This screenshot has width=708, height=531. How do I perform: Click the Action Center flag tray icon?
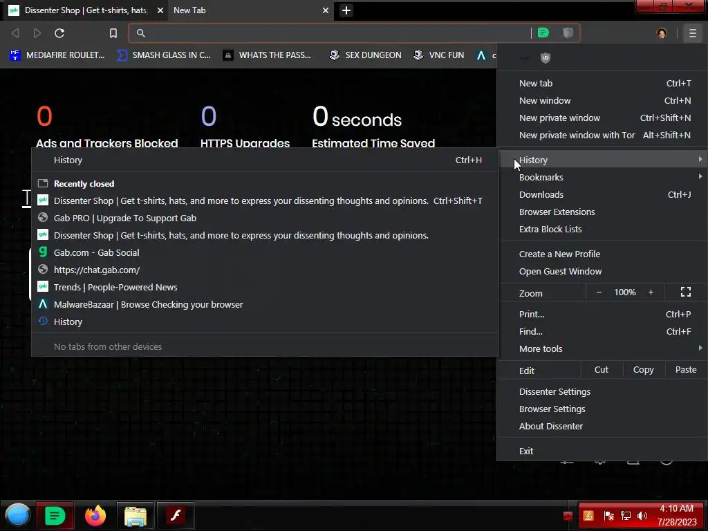pos(608,516)
